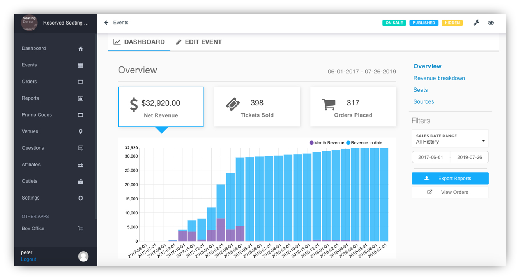Image resolution: width=520 pixels, height=280 pixels.
Task: Click the Venues map pin icon
Action: tap(80, 131)
